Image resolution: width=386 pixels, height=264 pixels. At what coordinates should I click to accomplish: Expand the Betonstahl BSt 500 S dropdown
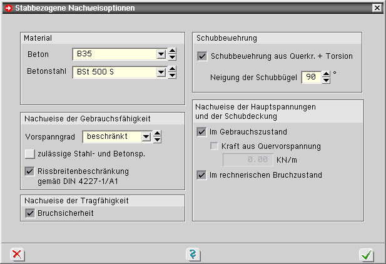pyautogui.click(x=161, y=73)
